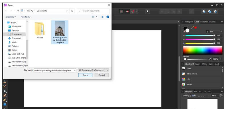Open the Effects tab
Image resolution: width=230 pixels, height=114 pixels.
coord(204,64)
